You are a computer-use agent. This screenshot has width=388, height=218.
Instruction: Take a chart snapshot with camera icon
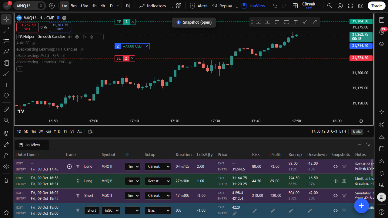coord(360,6)
